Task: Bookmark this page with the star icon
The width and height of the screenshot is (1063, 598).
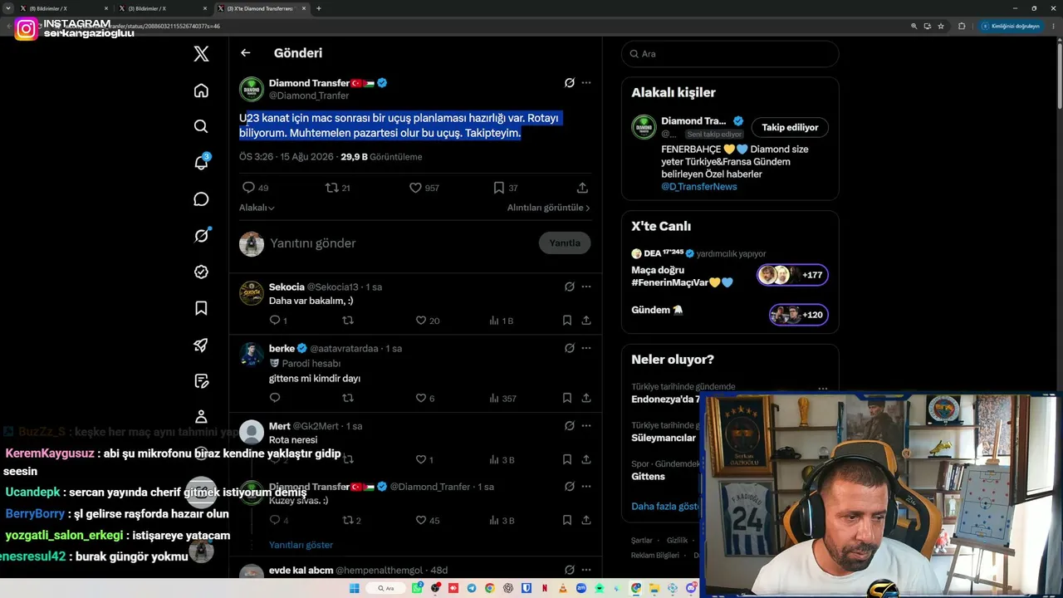Action: click(941, 26)
